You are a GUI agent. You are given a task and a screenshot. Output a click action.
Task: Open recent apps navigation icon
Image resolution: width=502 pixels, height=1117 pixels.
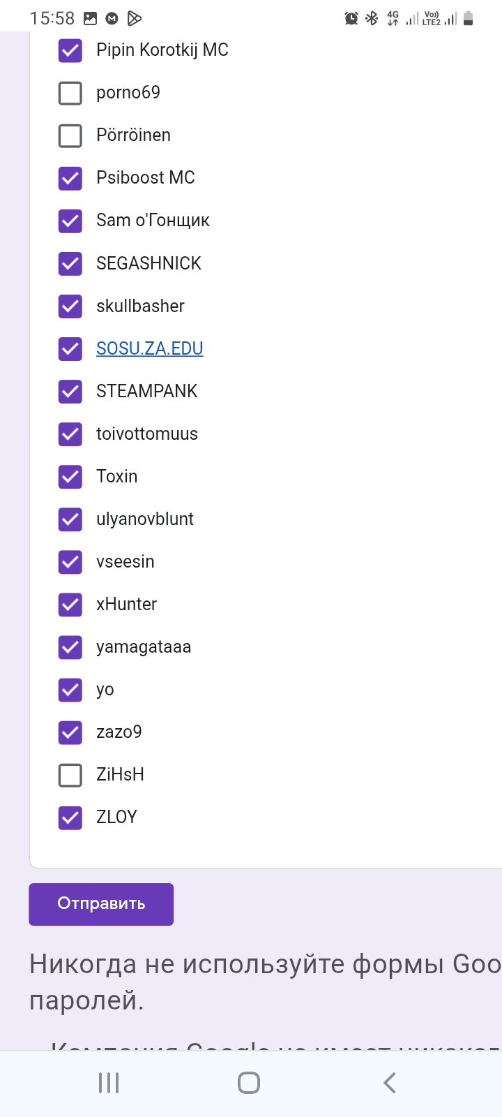coord(109,1083)
